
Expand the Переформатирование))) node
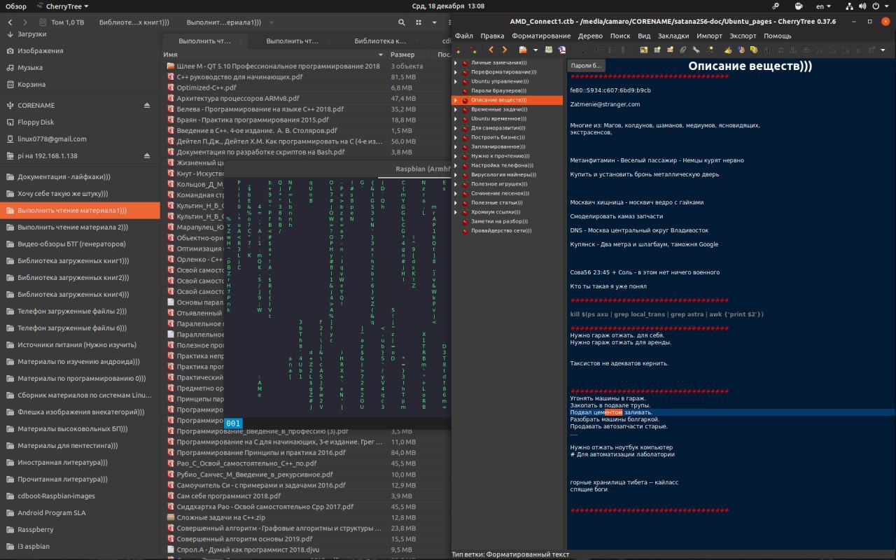[456, 72]
